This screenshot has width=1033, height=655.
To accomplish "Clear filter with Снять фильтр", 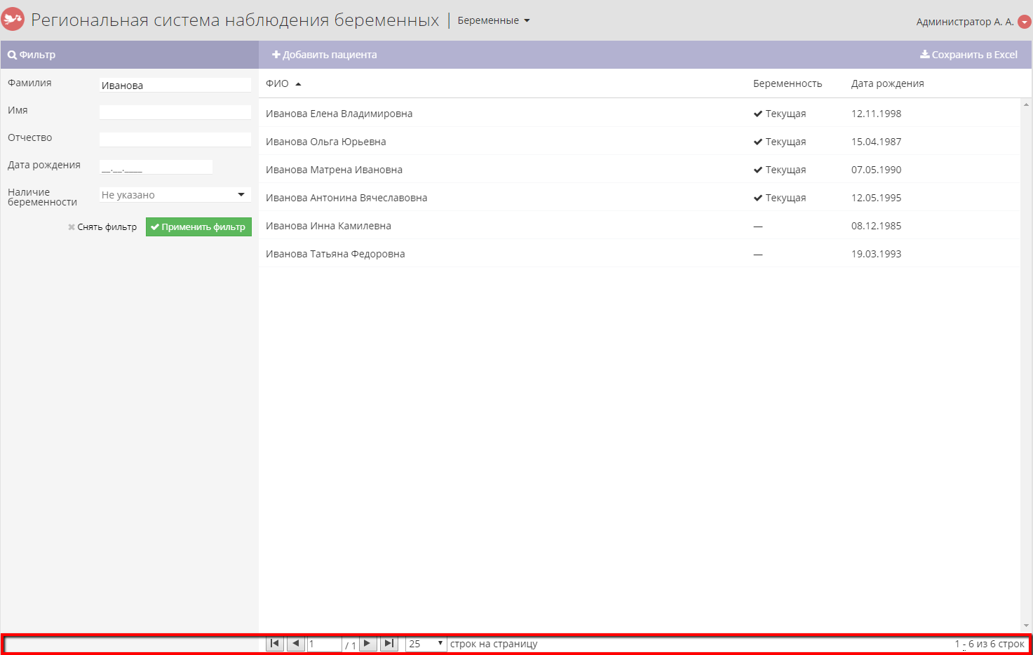I will point(102,227).
